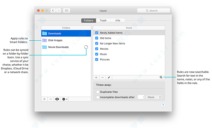Edit rule with the pencil icon
212x128 pixels.
[x=109, y=77]
